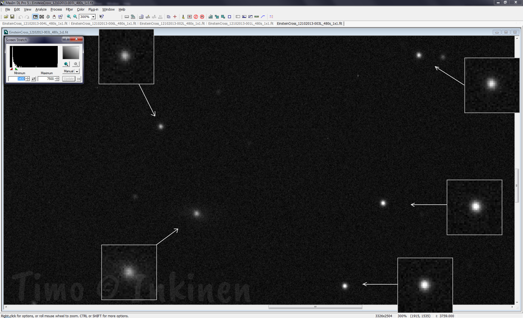The width and height of the screenshot is (523, 318).
Task: Click the toolbar Zoom In magnifier
Action: pos(69,17)
